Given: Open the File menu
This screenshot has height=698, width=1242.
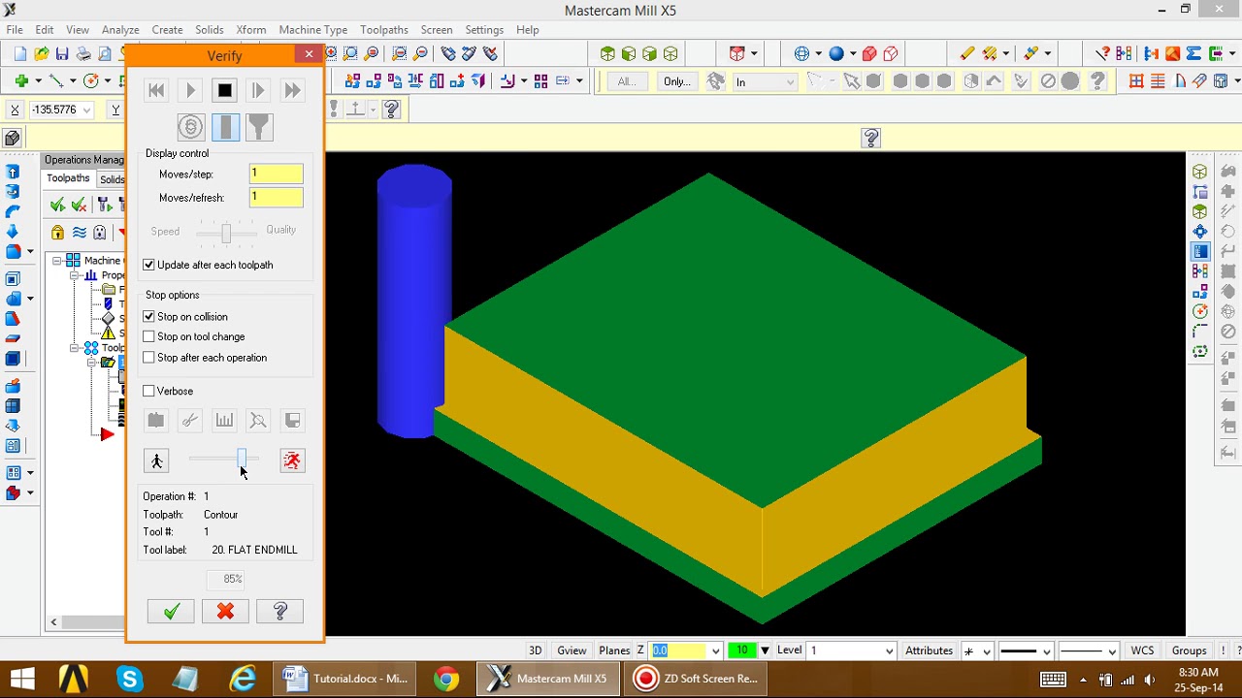Looking at the screenshot, I should pos(15,30).
